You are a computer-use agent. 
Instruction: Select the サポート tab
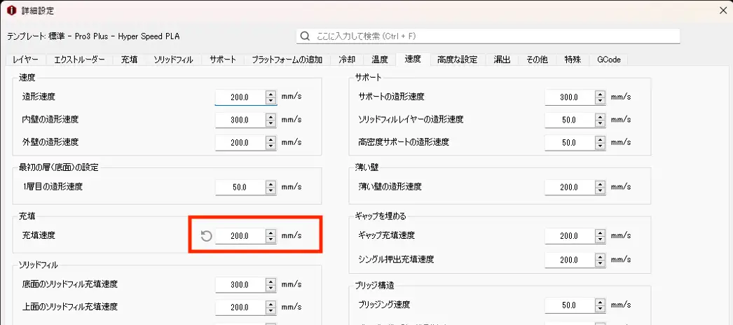223,60
